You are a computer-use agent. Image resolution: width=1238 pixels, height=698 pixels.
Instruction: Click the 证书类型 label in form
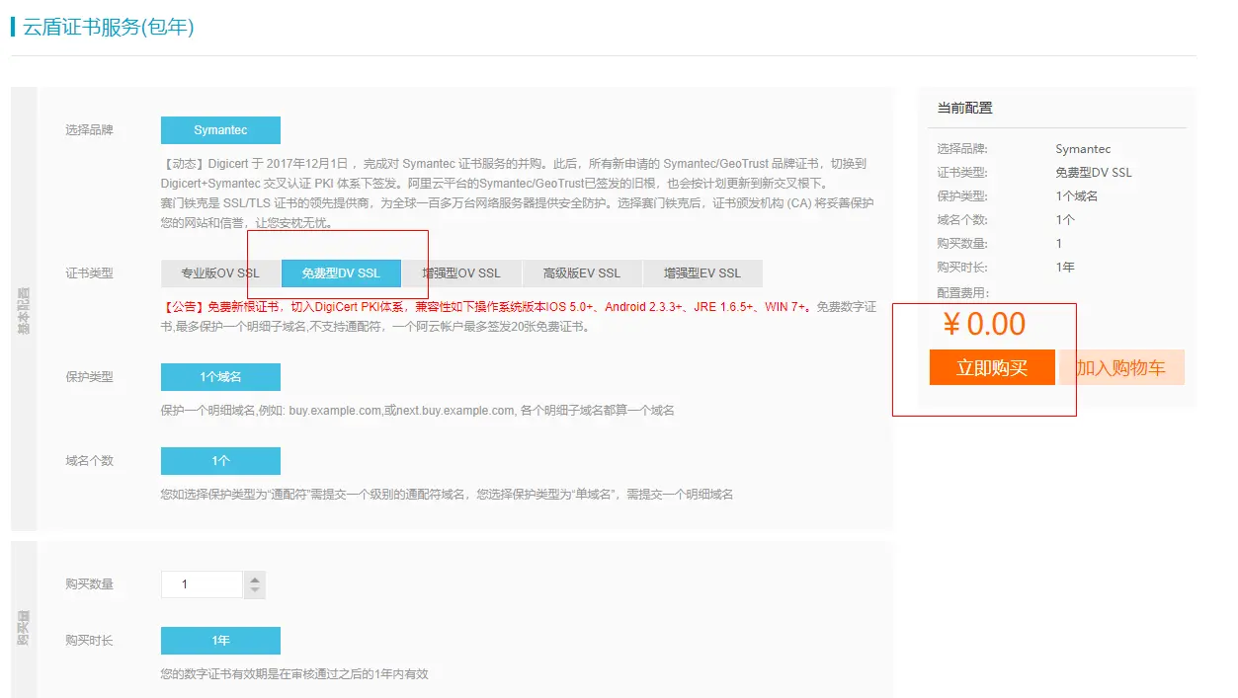tap(89, 273)
